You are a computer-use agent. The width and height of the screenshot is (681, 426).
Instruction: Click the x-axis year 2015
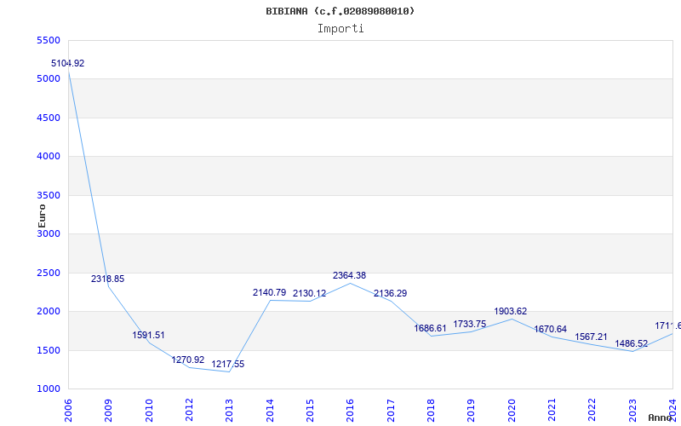pyautogui.click(x=310, y=410)
